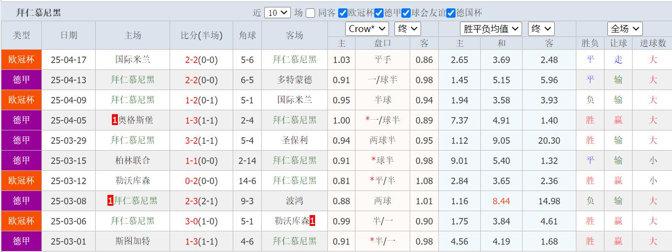
Task: Open the 多特蒙德 team link
Action: tap(294, 80)
